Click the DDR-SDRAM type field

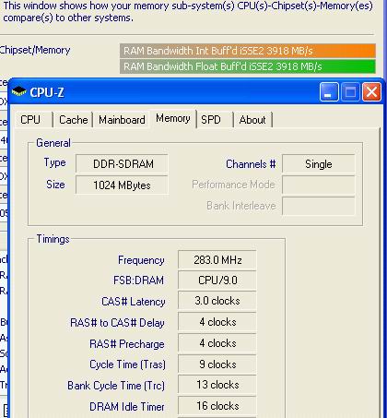(122, 164)
